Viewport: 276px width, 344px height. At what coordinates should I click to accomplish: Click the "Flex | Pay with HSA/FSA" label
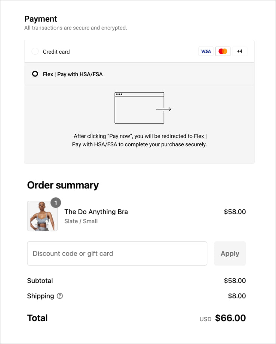73,74
